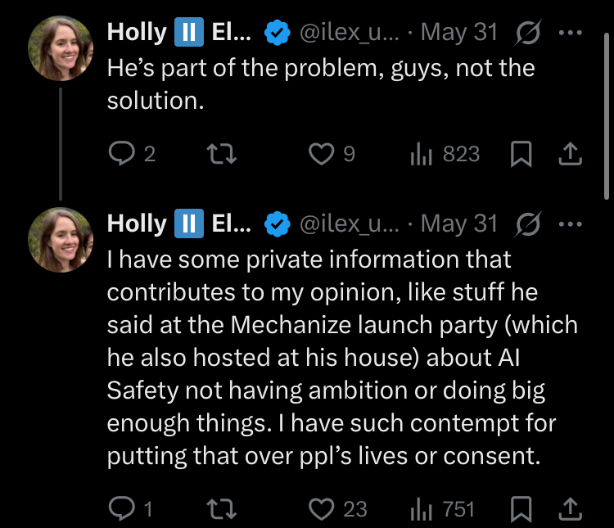614x528 pixels.
Task: Reply to the "part of the problem" tweet
Action: 132,154
